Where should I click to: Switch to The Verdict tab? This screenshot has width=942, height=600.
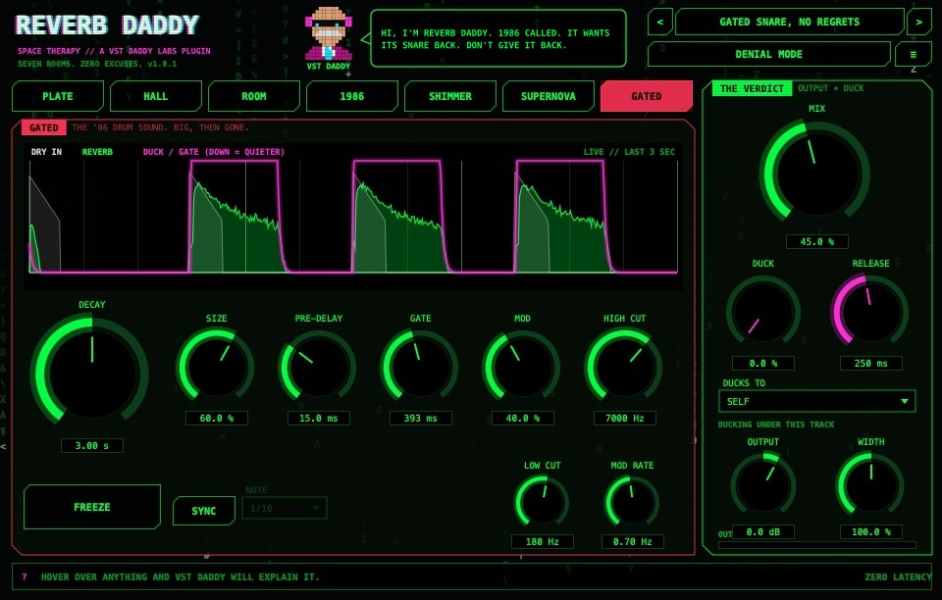(x=752, y=89)
